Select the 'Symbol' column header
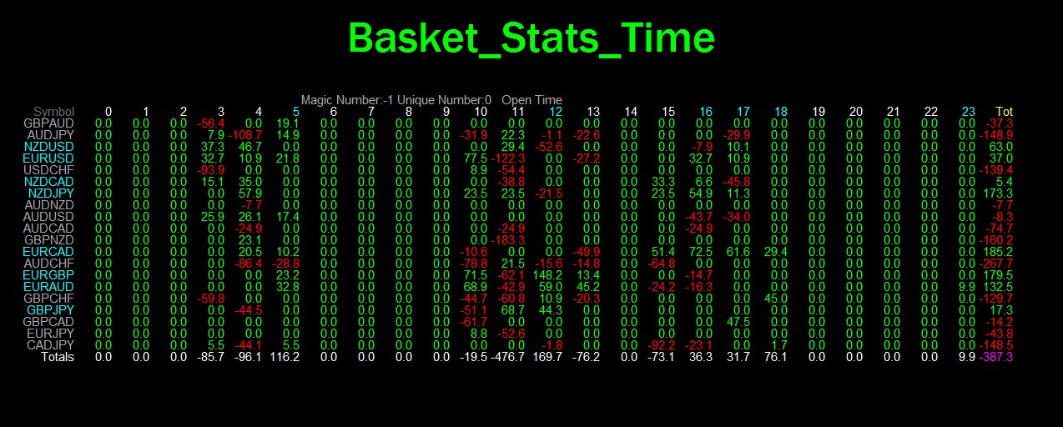1063x427 pixels. 54,112
